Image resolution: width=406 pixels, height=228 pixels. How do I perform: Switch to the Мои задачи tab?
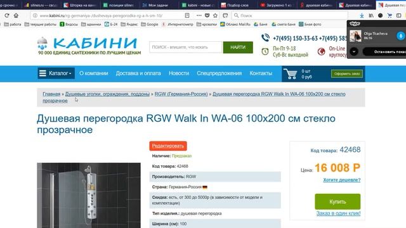159,5
